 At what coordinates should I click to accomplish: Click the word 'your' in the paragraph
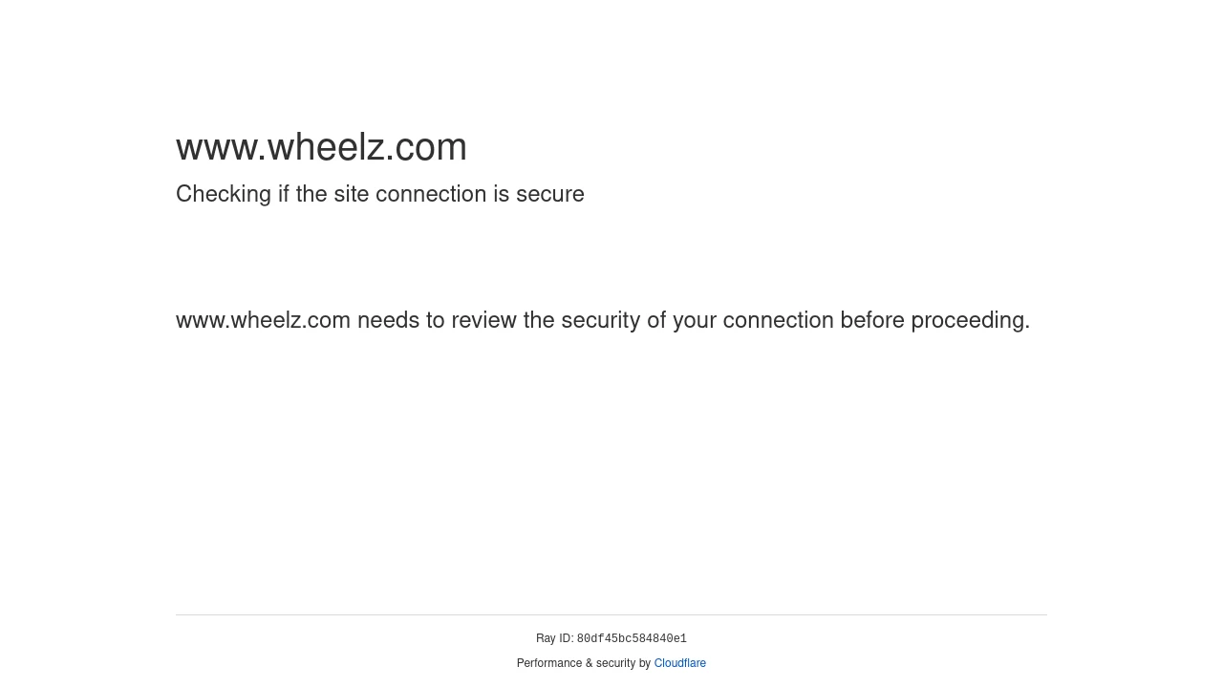click(694, 320)
